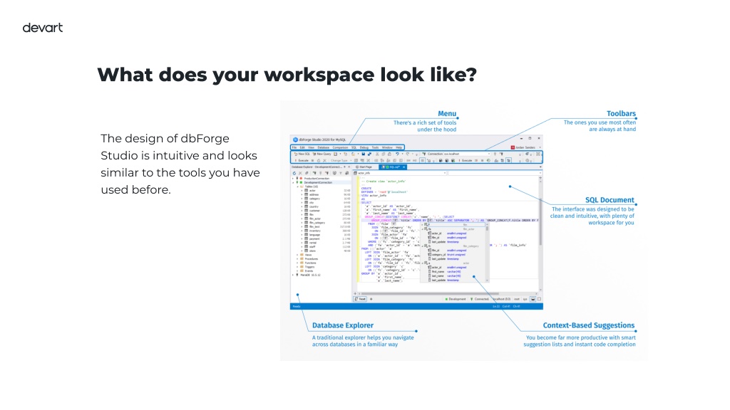Expand the Functions folder in explorer
The image size is (730, 410).
click(297, 263)
